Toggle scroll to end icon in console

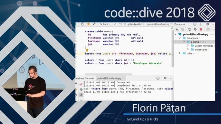[81, 95]
